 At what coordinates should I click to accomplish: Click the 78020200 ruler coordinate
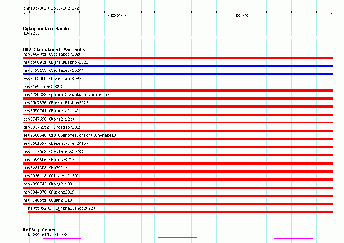[x=241, y=15]
